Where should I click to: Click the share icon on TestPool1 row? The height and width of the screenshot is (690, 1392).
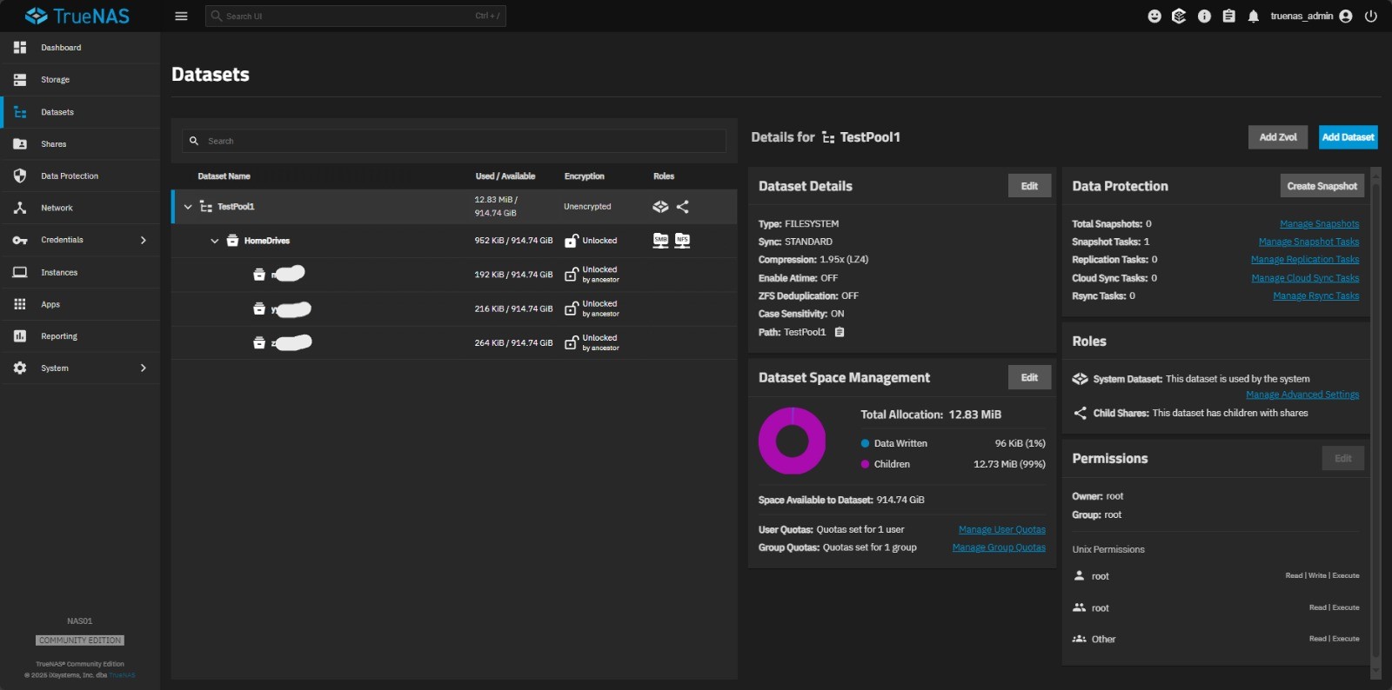tap(683, 207)
